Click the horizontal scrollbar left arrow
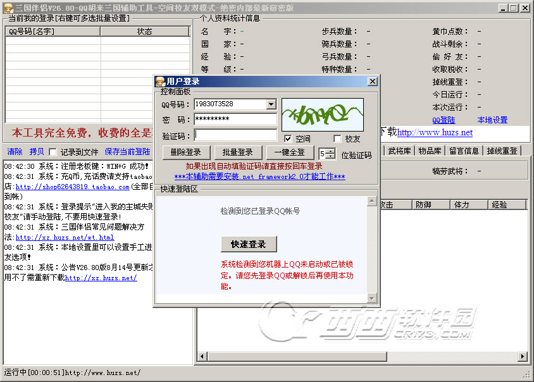The height and width of the screenshot is (382, 534). [x=202, y=357]
